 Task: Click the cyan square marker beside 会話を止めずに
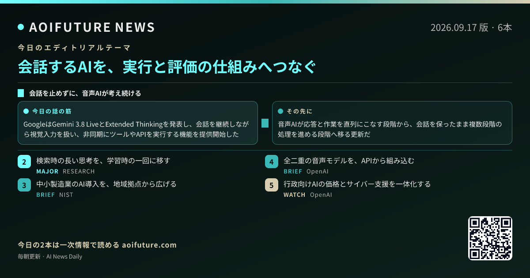pyautogui.click(x=21, y=94)
